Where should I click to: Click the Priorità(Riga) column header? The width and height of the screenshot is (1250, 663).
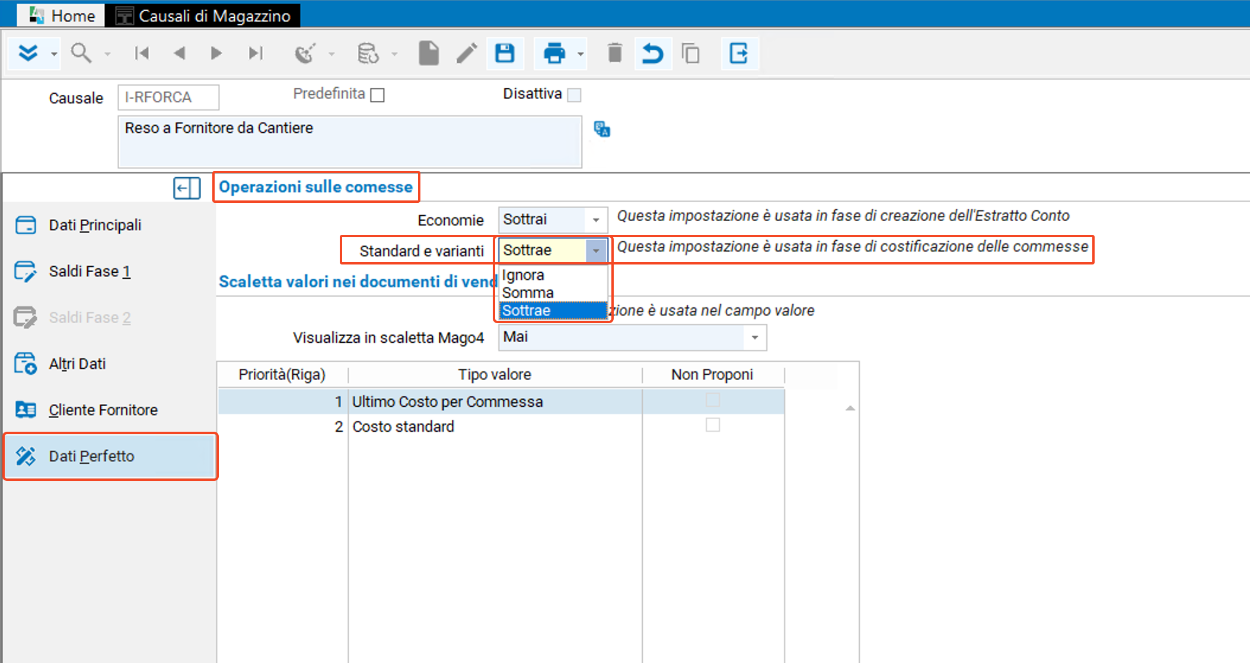[282, 375]
